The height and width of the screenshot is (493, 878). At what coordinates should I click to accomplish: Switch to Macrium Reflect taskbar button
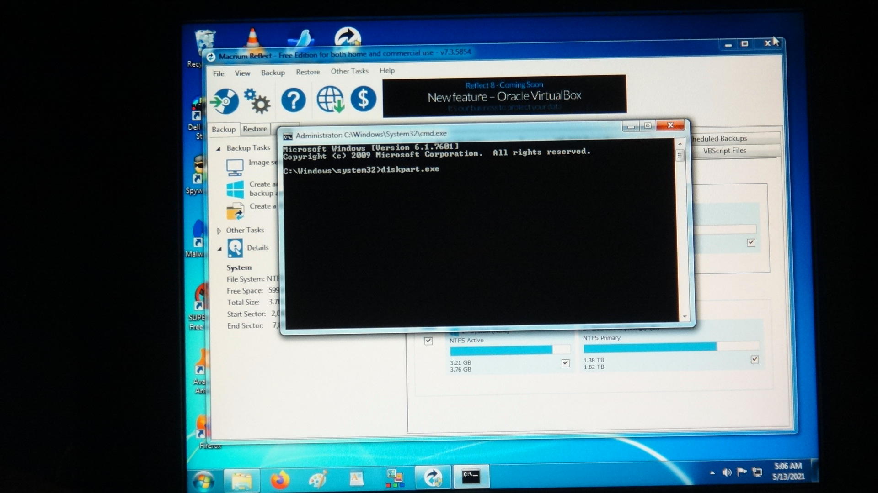coord(433,477)
